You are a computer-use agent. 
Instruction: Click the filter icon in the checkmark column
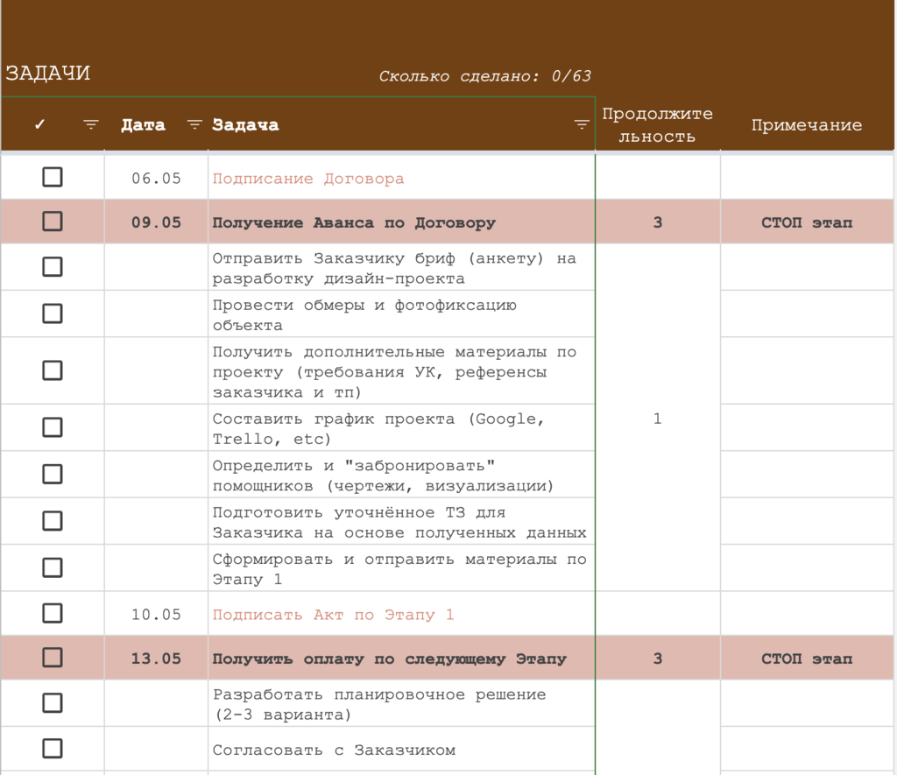point(90,123)
